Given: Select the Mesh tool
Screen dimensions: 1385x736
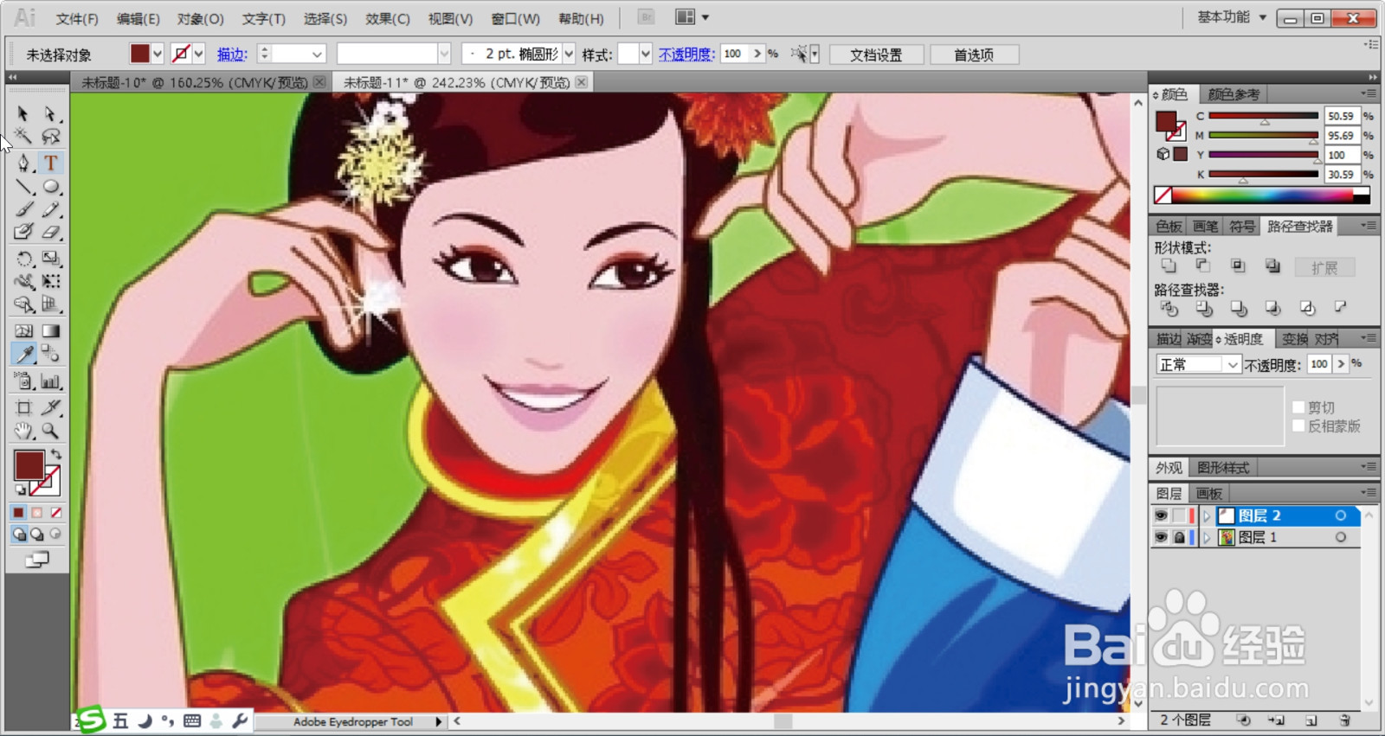Looking at the screenshot, I should (x=23, y=331).
